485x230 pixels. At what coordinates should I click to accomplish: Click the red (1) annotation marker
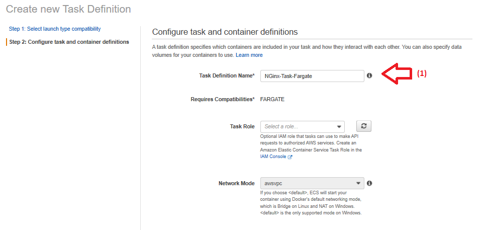[x=422, y=73]
